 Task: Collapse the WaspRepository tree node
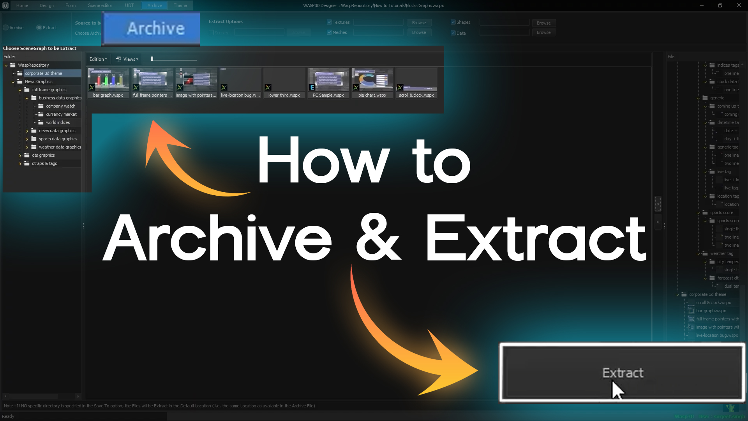pyautogui.click(x=6, y=65)
